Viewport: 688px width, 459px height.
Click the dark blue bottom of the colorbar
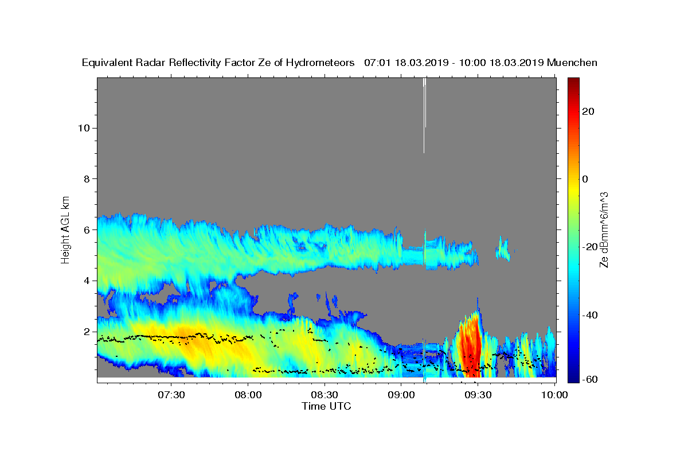(x=573, y=376)
